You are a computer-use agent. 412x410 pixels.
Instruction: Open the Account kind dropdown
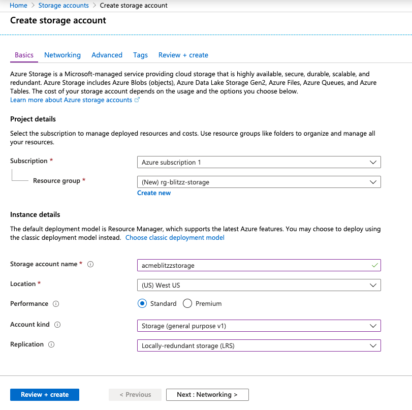(x=259, y=326)
